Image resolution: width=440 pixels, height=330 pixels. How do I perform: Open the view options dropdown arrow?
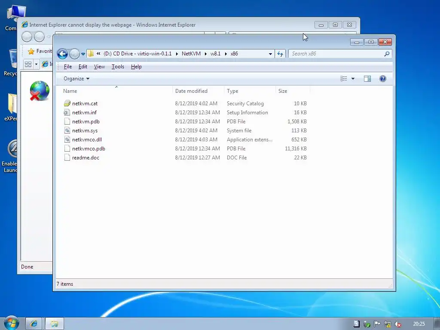pos(353,79)
